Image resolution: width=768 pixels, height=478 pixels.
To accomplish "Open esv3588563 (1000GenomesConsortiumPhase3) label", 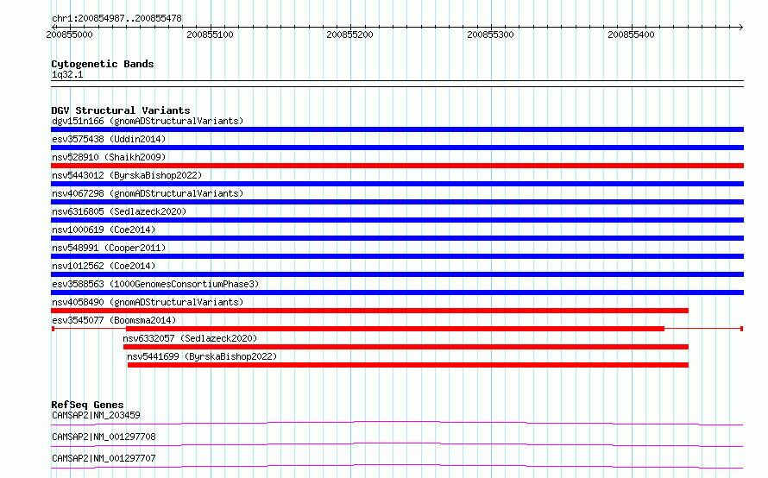I will click(155, 284).
